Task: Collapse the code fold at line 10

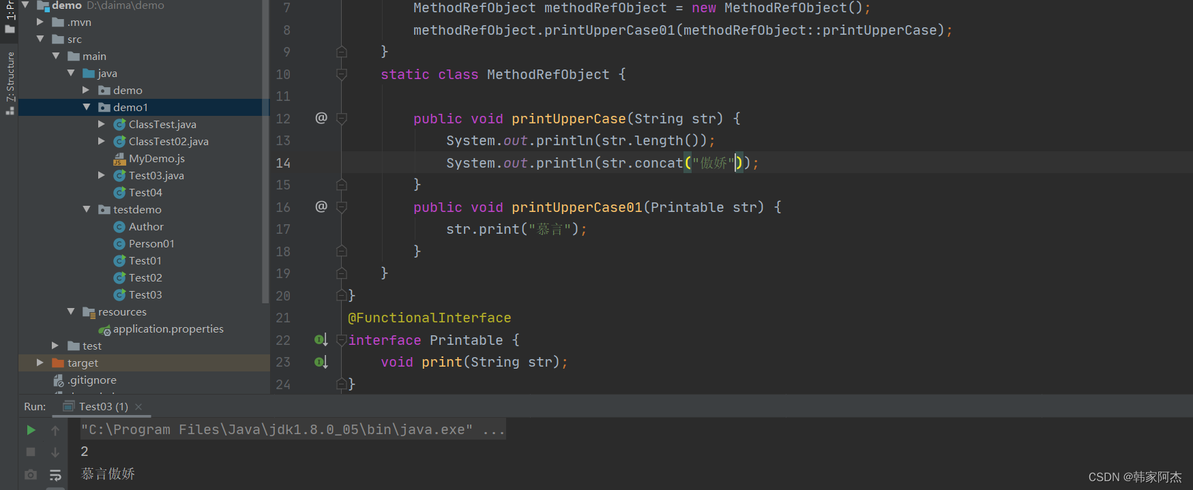Action: click(342, 74)
